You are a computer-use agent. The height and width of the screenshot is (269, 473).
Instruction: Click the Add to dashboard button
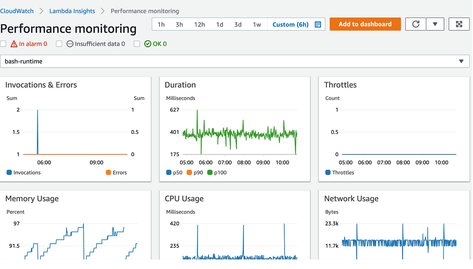pyautogui.click(x=365, y=24)
